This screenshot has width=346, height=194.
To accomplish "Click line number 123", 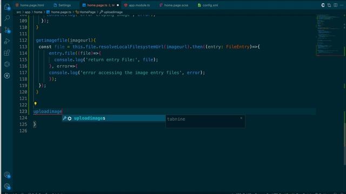I will pos(23,112).
